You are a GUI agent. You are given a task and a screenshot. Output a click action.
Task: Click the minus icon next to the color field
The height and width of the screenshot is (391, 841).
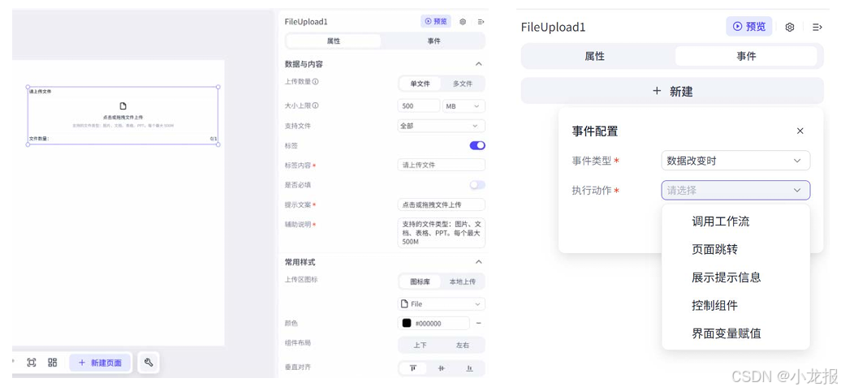click(x=479, y=323)
